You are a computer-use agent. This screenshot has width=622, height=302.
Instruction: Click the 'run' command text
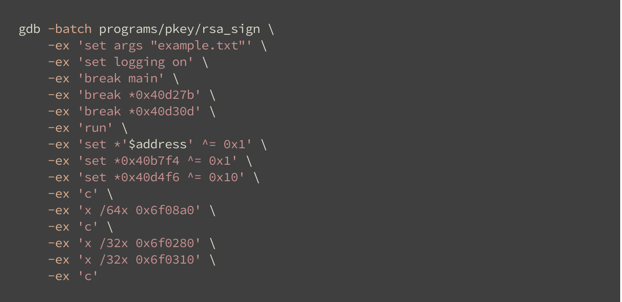(x=95, y=128)
